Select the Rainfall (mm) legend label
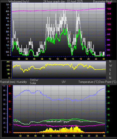 click(8, 82)
